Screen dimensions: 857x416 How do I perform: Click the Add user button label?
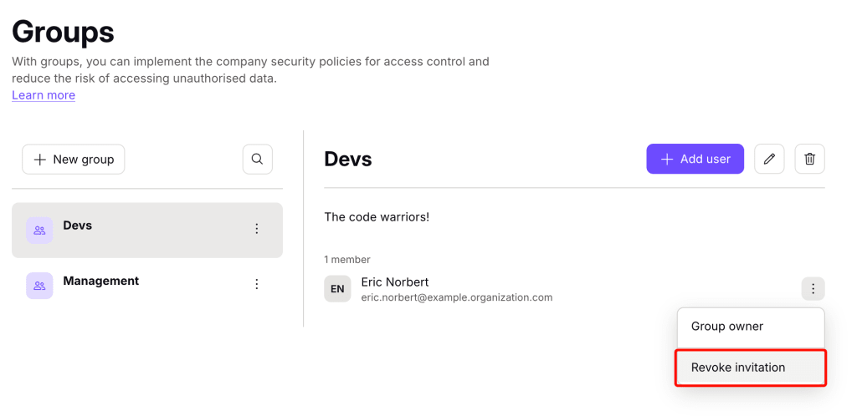click(x=705, y=160)
